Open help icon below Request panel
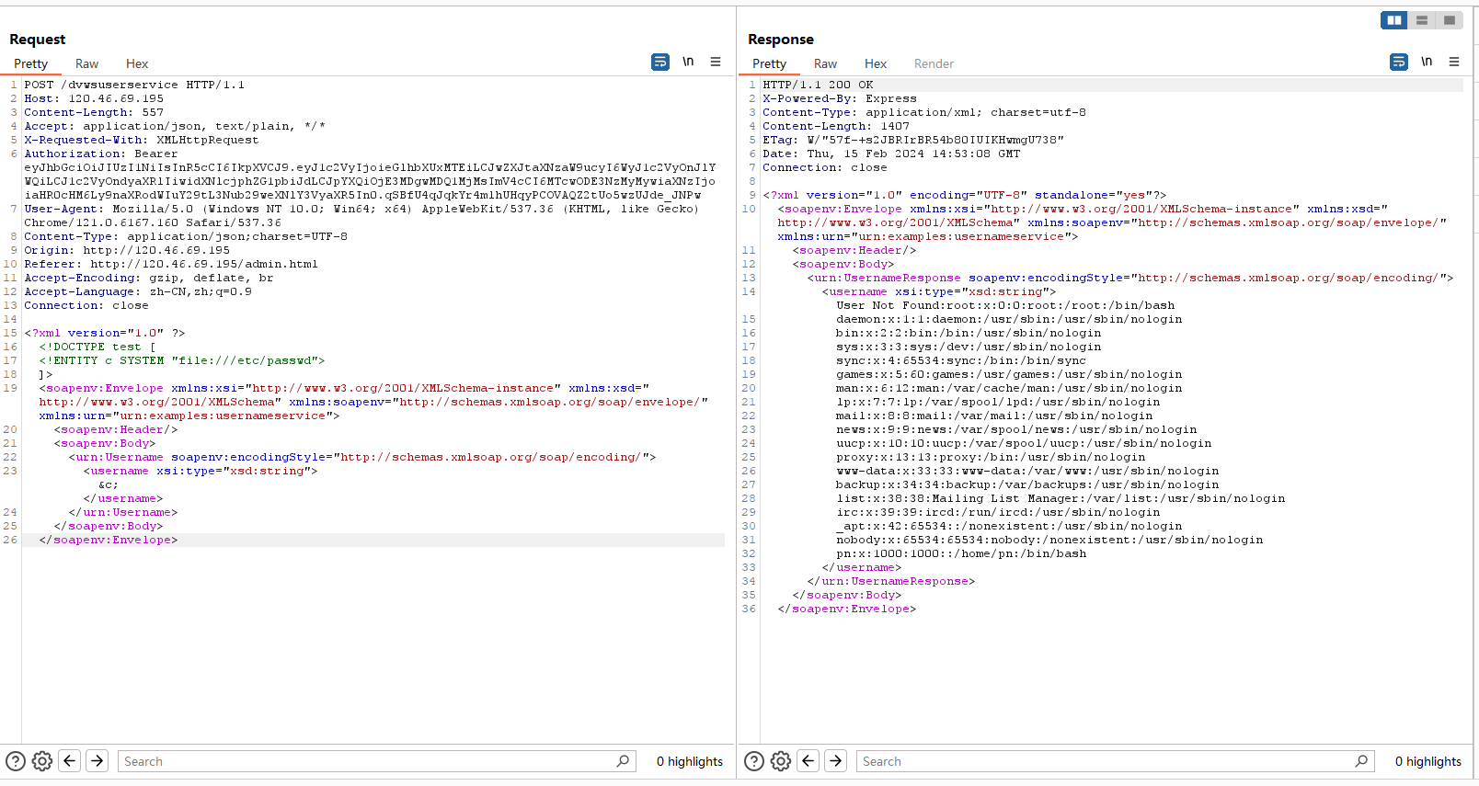The width and height of the screenshot is (1479, 786). (x=16, y=761)
